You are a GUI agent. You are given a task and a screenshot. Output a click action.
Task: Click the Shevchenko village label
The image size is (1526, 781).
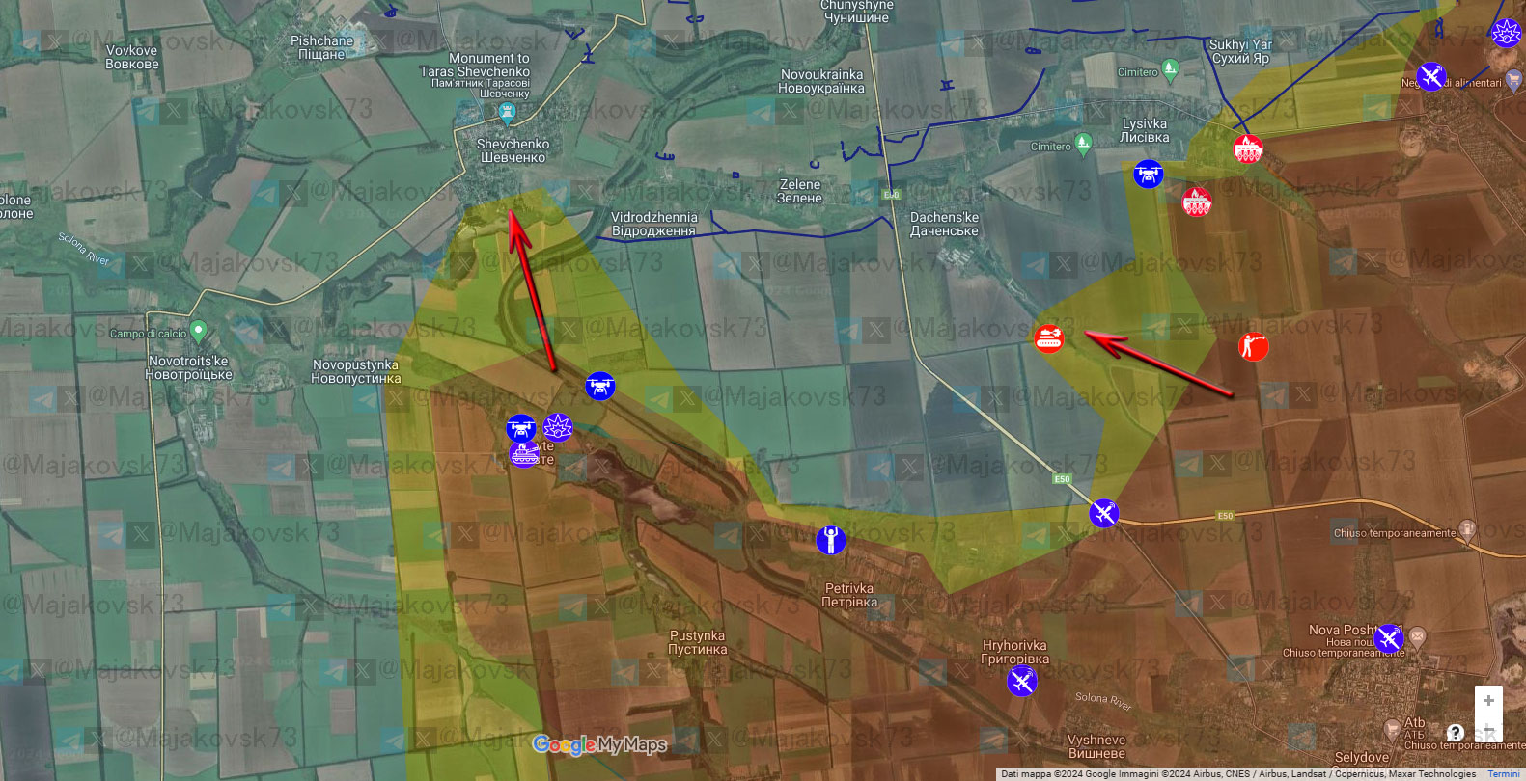pyautogui.click(x=513, y=150)
